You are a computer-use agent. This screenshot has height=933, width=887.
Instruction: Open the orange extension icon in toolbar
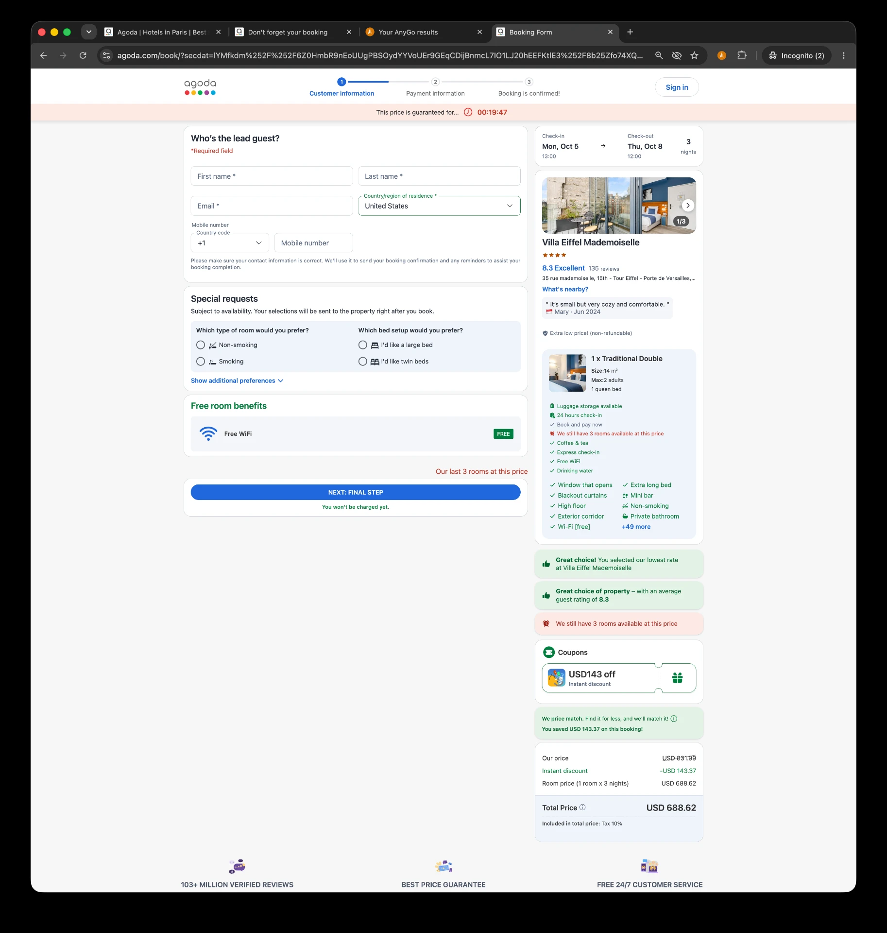(x=722, y=55)
